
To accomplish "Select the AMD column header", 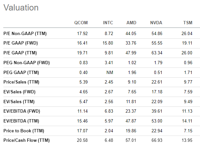I will pyautogui.click(x=131, y=23).
